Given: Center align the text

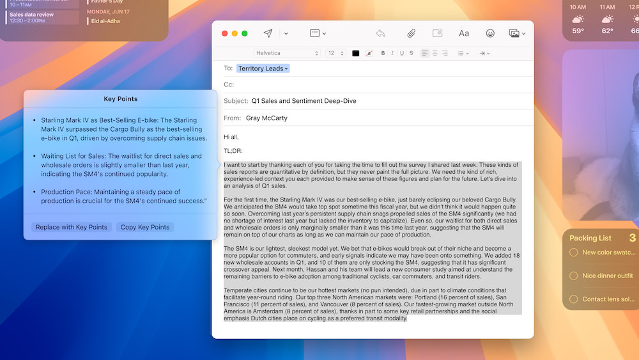Looking at the screenshot, I should (435, 53).
